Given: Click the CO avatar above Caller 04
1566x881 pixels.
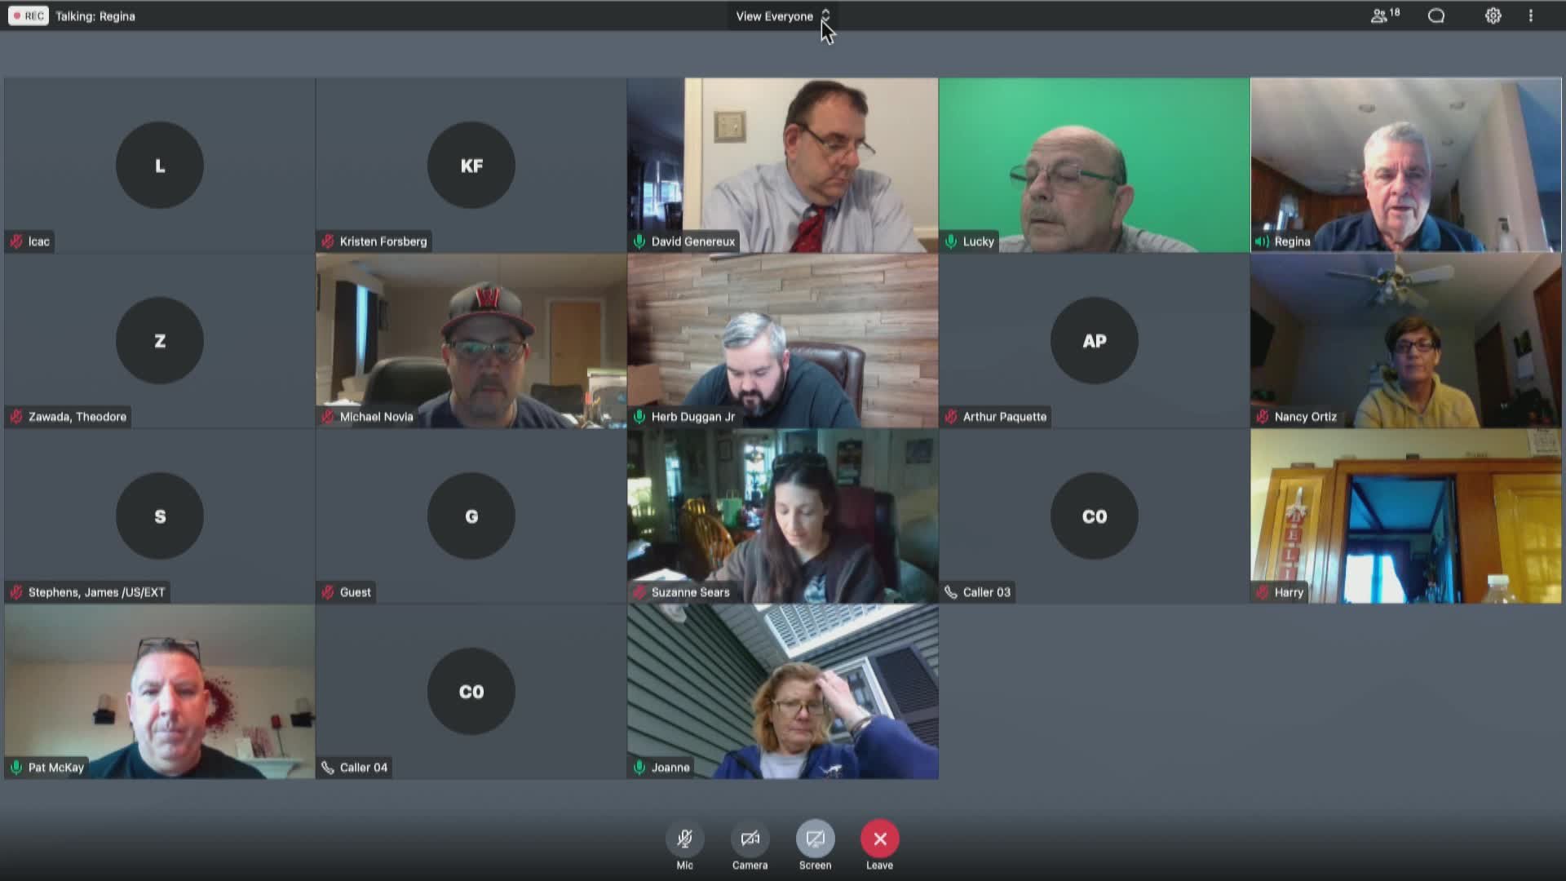Looking at the screenshot, I should [x=471, y=692].
